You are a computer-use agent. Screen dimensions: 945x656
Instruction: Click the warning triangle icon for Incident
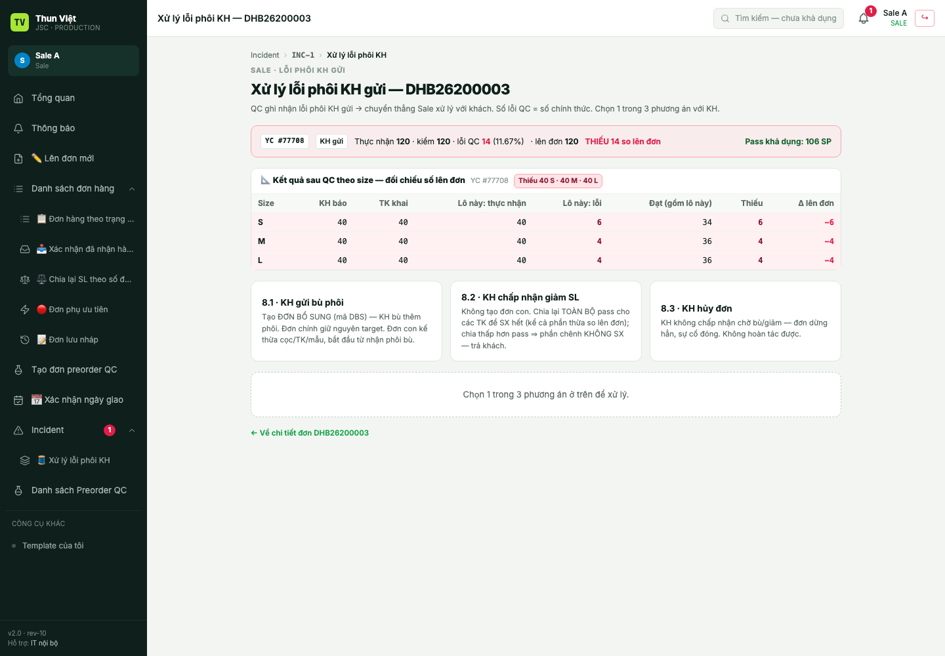pos(18,430)
